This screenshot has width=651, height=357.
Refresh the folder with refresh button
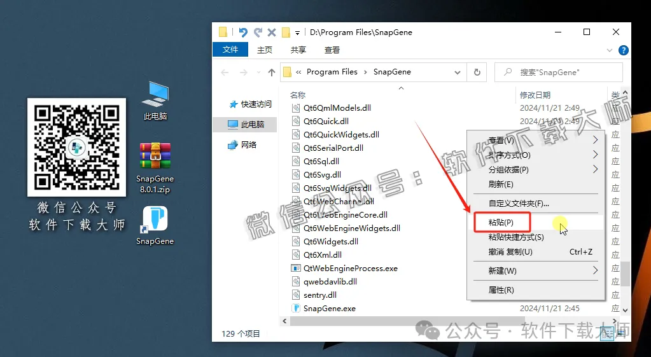point(477,73)
